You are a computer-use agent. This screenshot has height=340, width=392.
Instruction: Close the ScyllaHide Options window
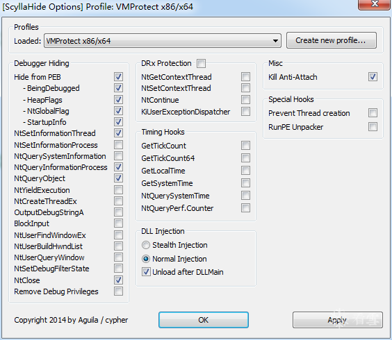tap(375, 4)
